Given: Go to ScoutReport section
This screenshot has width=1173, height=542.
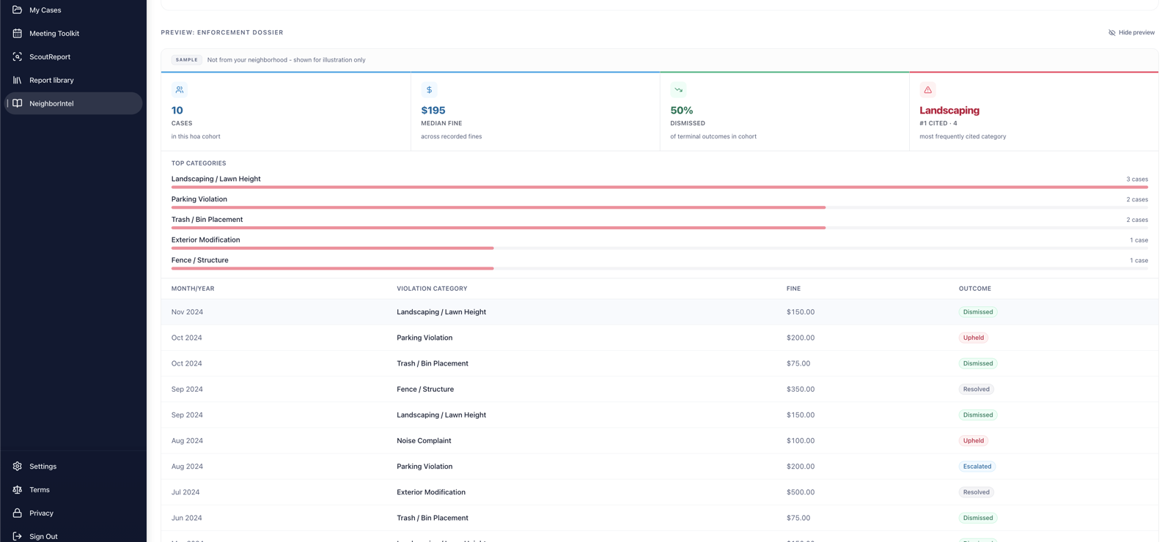Looking at the screenshot, I should click(73, 57).
